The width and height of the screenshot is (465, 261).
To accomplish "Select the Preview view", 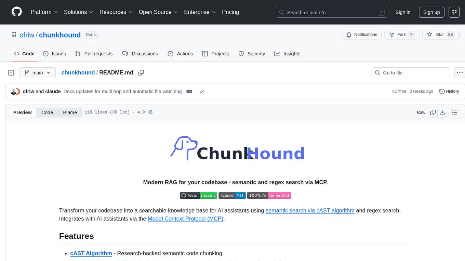I will 23,112.
